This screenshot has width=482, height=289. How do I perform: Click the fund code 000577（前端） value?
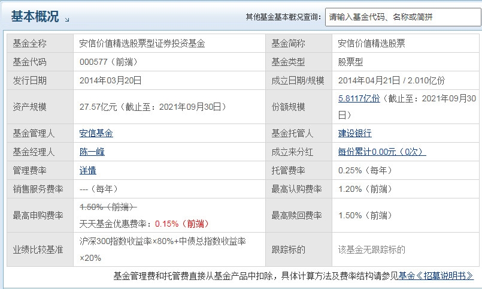point(107,62)
